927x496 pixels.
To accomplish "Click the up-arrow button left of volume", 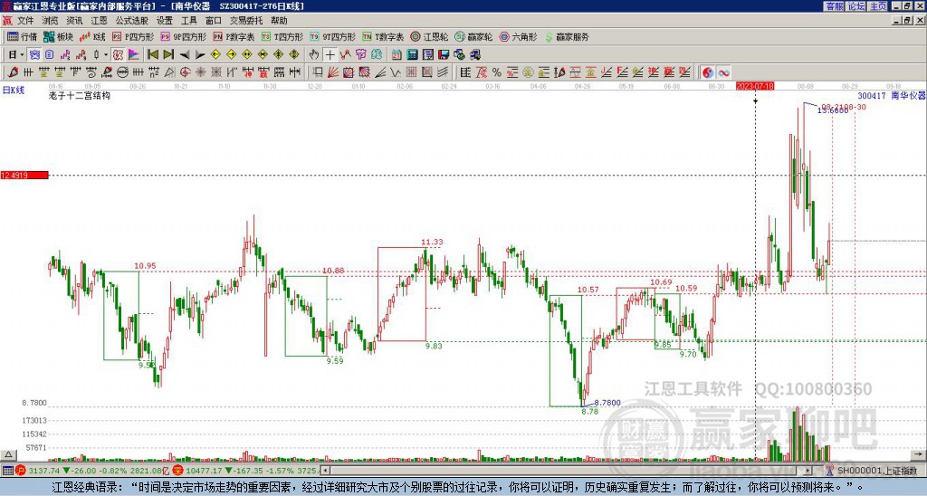I will [x=7, y=454].
